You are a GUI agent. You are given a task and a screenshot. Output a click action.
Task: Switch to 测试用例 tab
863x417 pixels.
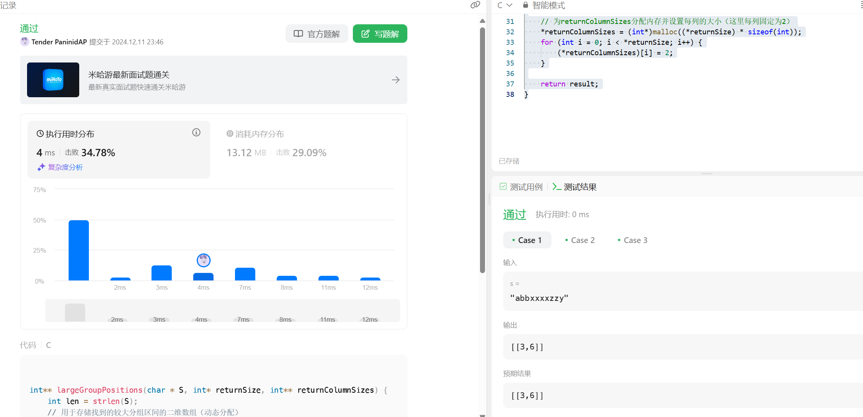point(521,187)
